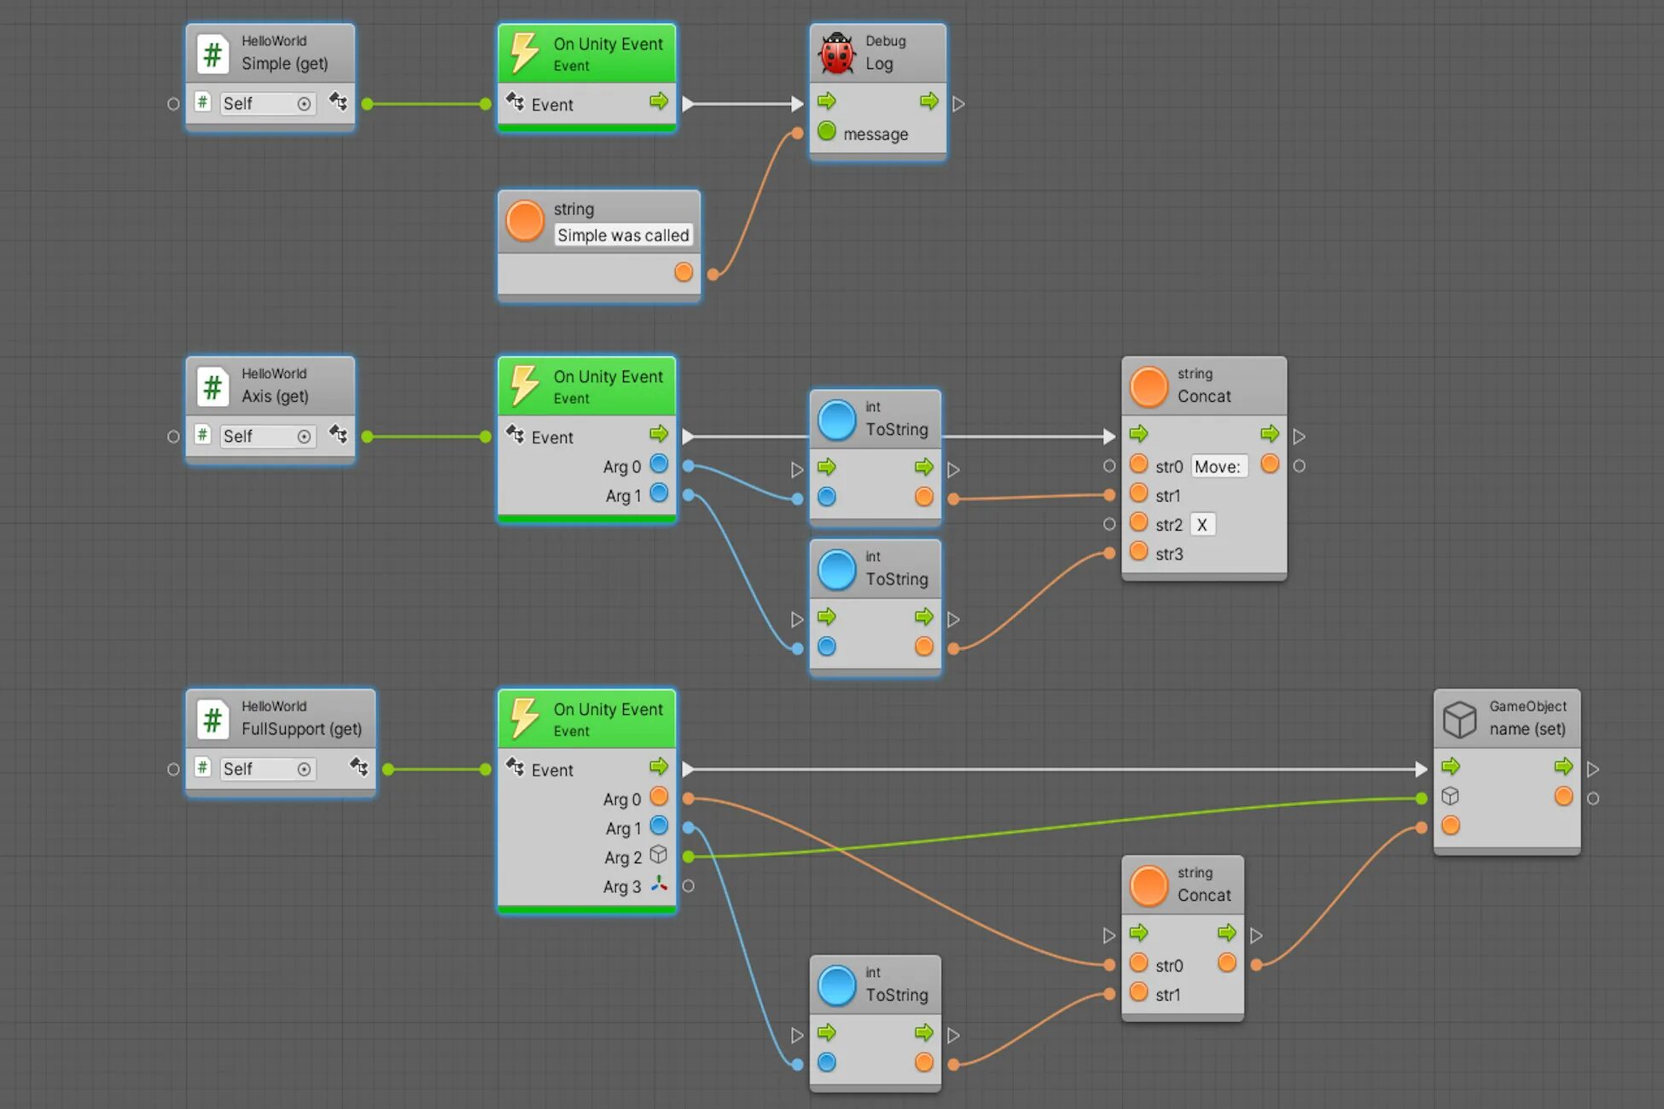The height and width of the screenshot is (1109, 1664).
Task: Click the orange string Concat icon with Move: field
Action: click(1149, 386)
